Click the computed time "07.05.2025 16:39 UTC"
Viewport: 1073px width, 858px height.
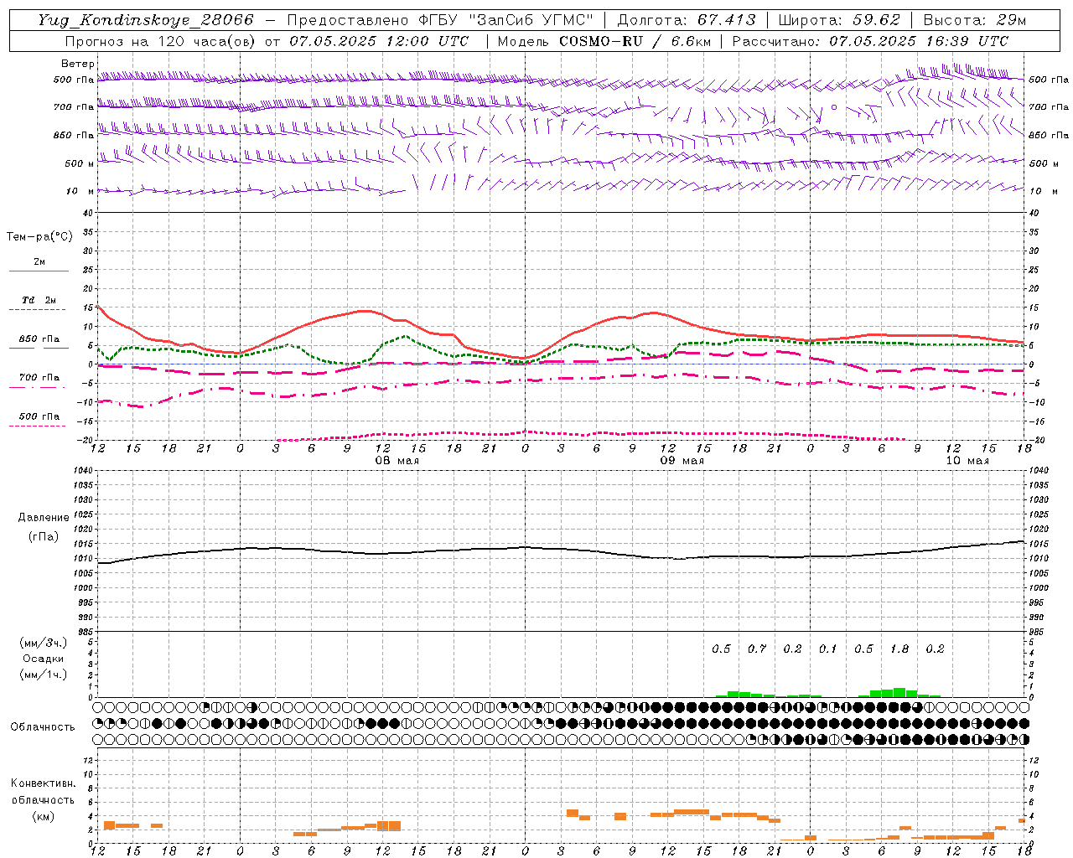919,41
